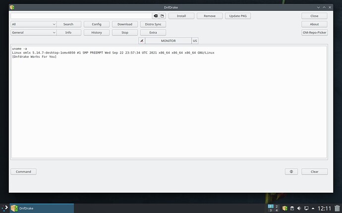
Task: Click the MONITOR button
Action: 168,41
